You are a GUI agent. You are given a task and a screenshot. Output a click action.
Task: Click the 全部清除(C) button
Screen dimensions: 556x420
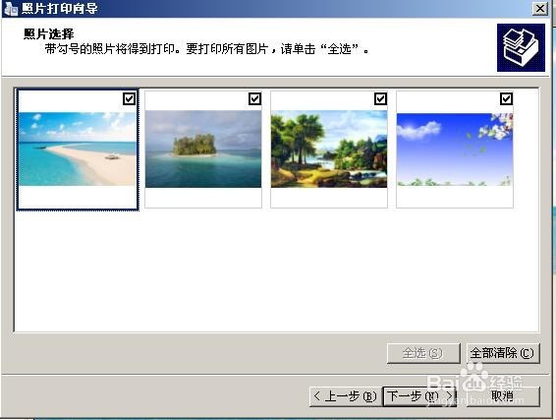tap(503, 353)
